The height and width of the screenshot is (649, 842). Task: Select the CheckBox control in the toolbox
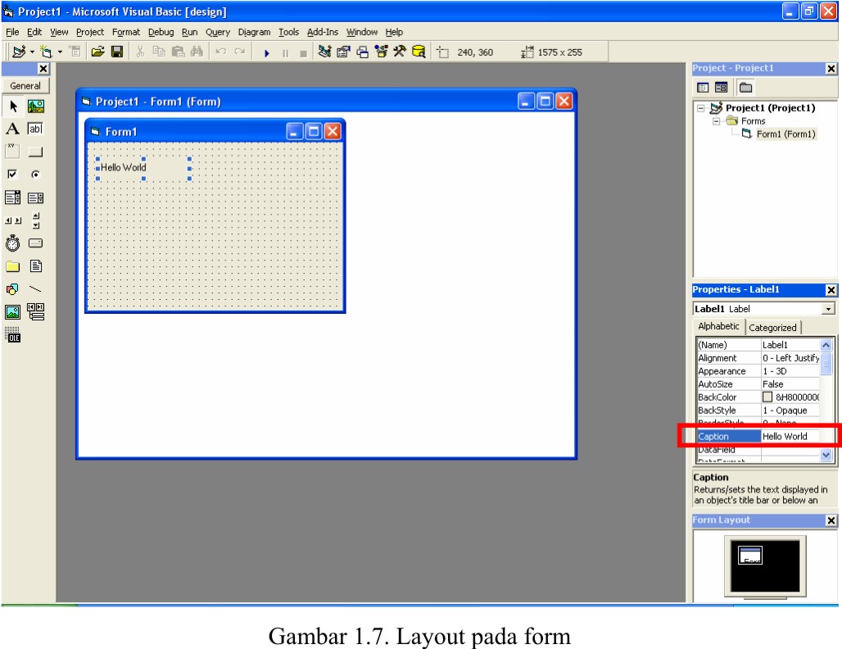(12, 174)
